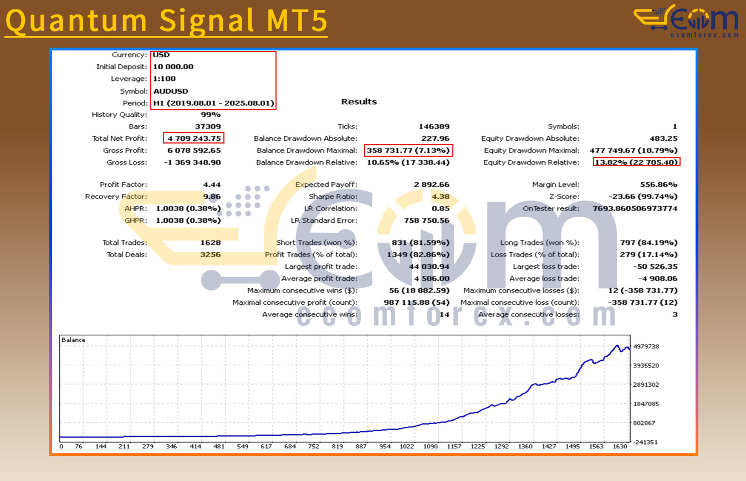Select the Margin Level value 556.86%
746x481 pixels.
659,185
